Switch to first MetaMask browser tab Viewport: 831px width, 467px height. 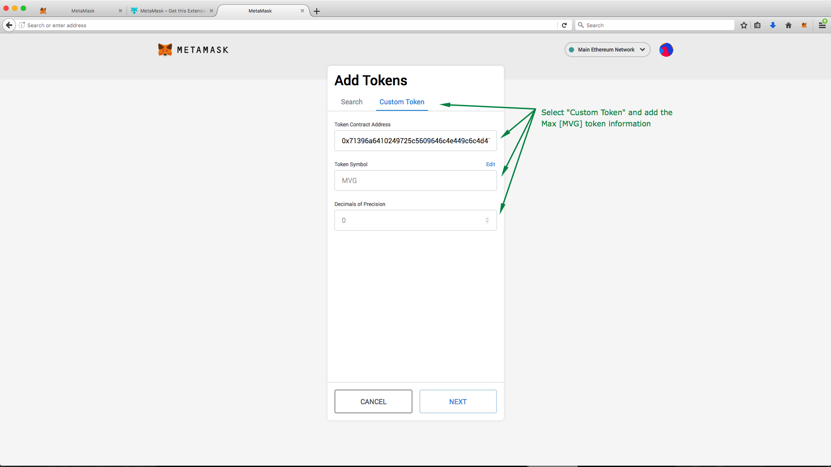click(x=83, y=11)
